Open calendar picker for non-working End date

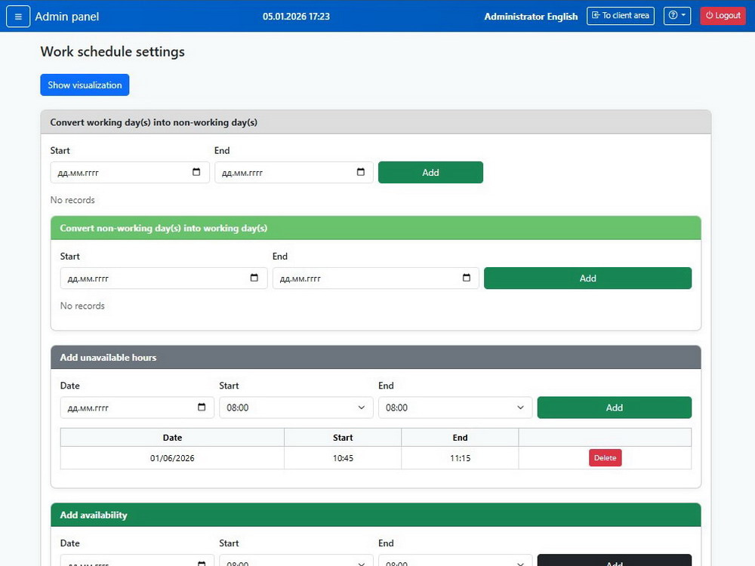point(361,172)
